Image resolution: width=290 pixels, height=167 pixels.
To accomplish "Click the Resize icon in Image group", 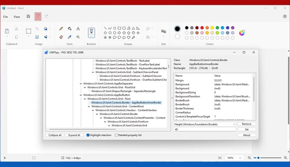I will pos(37,37).
